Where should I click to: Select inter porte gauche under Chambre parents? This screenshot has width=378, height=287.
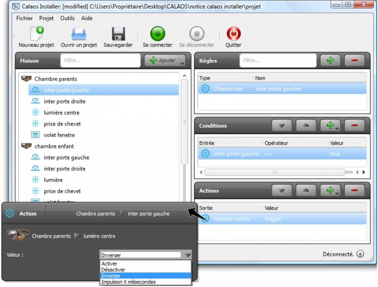click(x=104, y=90)
